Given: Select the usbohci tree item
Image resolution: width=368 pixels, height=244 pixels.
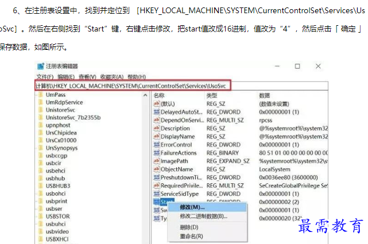Looking at the screenshot, I should (56, 194).
